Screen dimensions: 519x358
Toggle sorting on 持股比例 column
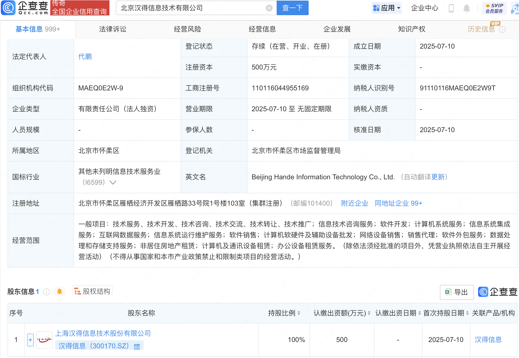(299, 313)
